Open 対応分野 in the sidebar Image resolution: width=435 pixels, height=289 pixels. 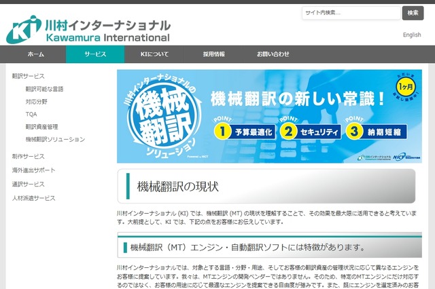[36, 102]
